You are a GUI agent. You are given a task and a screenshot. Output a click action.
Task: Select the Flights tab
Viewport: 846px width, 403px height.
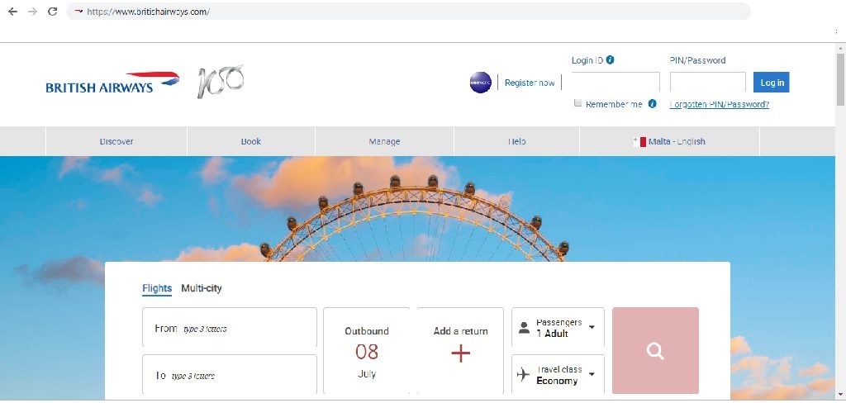point(157,288)
